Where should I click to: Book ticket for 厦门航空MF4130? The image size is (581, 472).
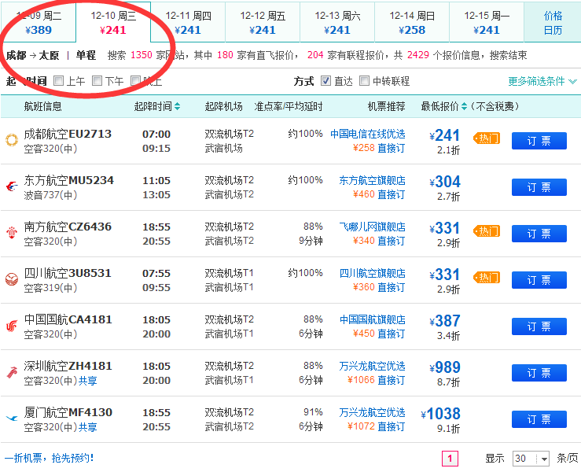coord(539,419)
